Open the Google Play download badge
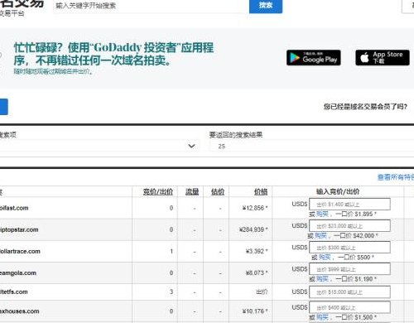The height and width of the screenshot is (323, 414). 314,58
